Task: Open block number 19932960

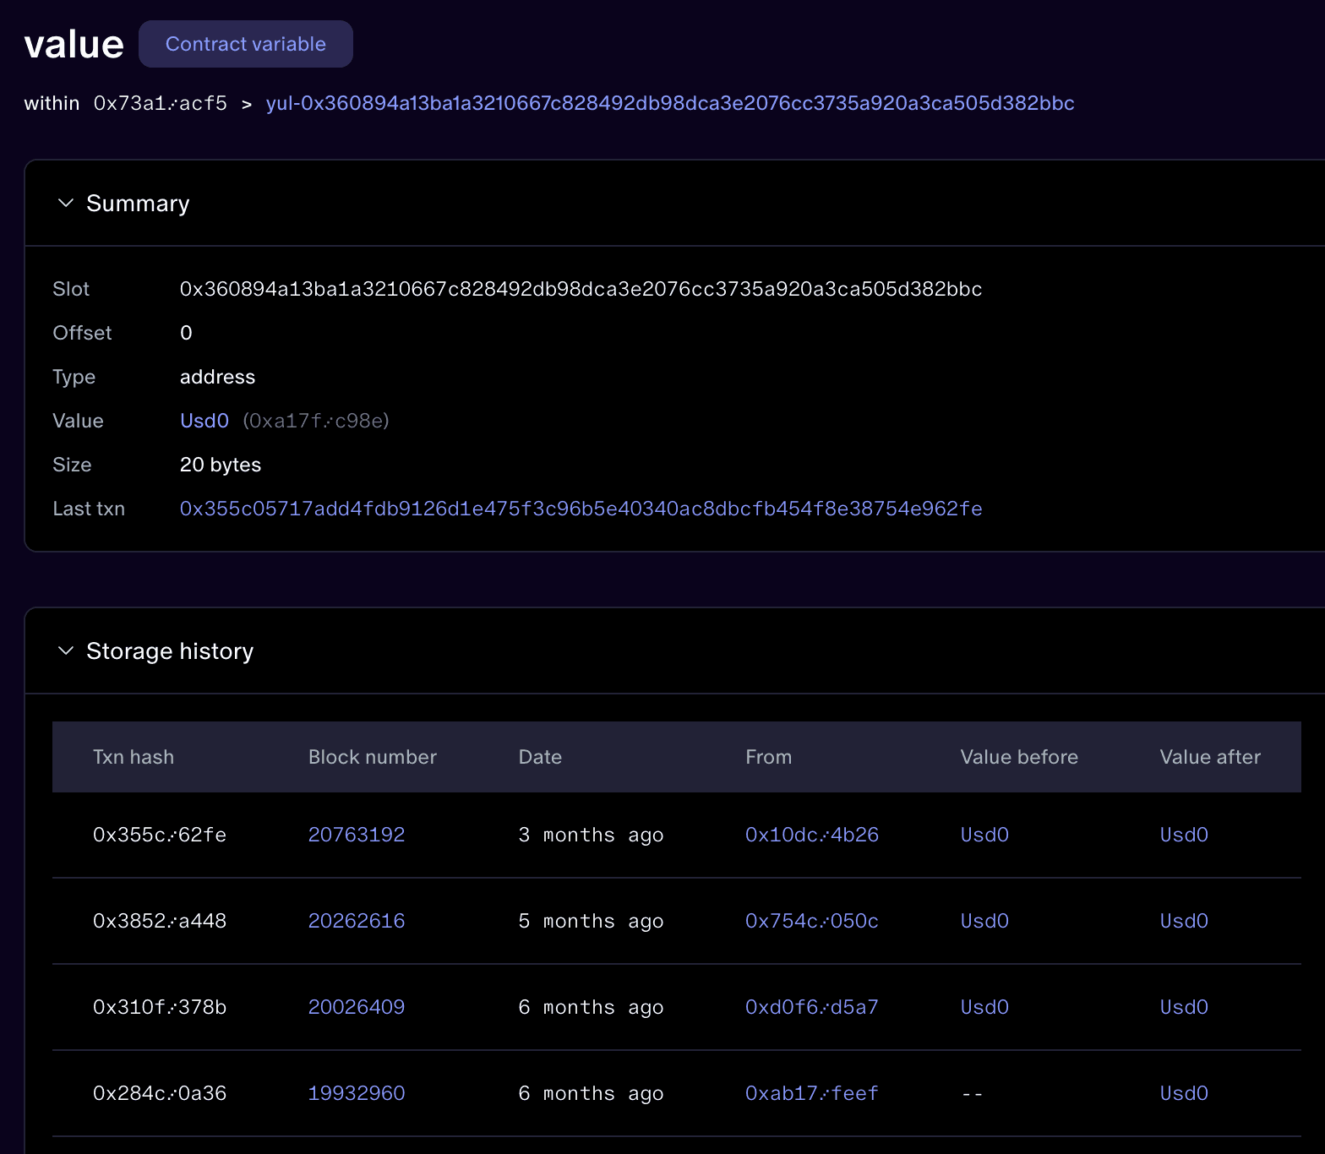Action: point(356,1093)
